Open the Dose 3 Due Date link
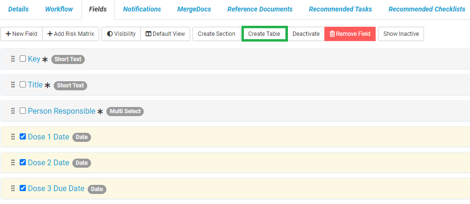470x204 pixels. coord(56,188)
